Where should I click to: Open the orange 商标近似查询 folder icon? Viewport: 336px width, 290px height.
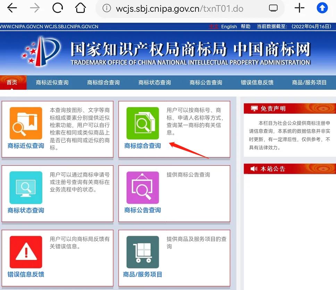[x=26, y=123]
